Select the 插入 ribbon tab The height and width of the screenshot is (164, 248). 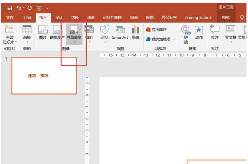[x=43, y=18]
